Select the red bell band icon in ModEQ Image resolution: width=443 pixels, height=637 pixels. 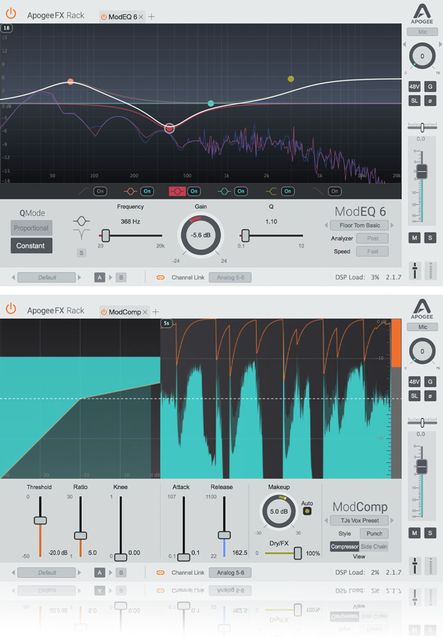coord(177,191)
